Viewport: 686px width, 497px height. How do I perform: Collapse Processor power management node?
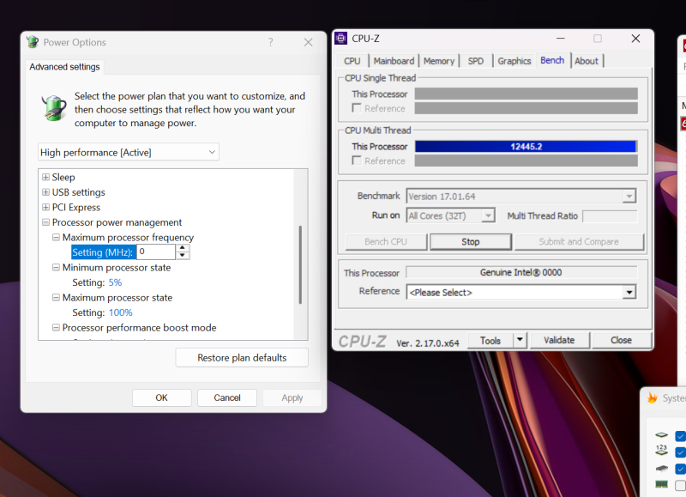(45, 222)
